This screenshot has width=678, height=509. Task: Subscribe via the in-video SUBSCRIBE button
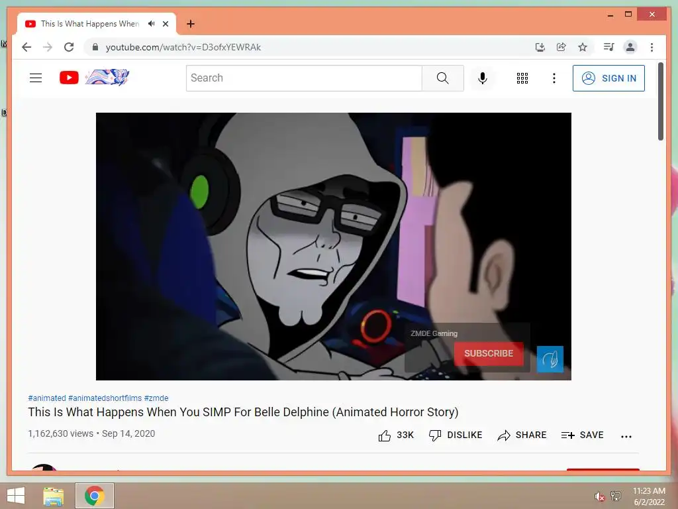(x=489, y=354)
